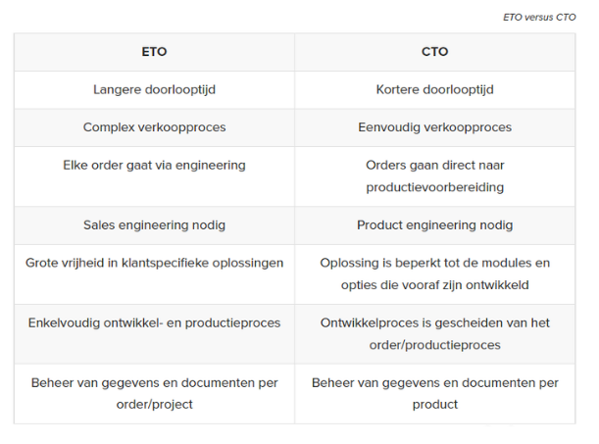This screenshot has width=599, height=444.
Task: Click the 'order/project' text in ETO column
Action: click(x=154, y=404)
